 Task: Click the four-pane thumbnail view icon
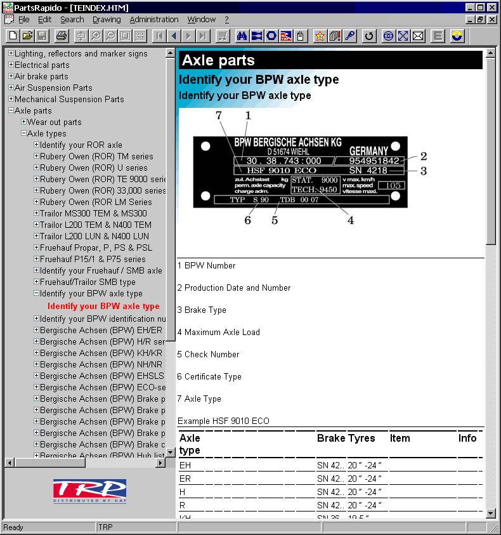coord(140,36)
